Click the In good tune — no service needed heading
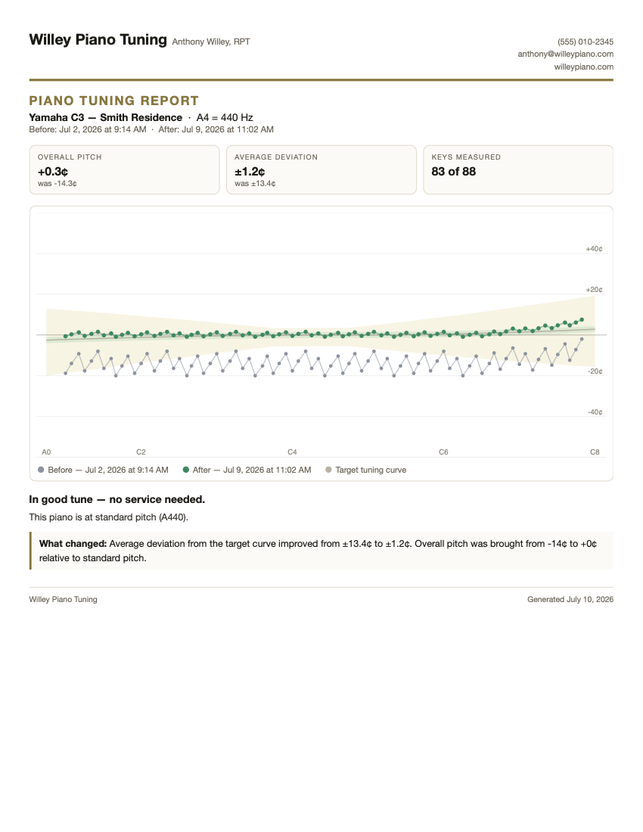The image size is (643, 832). 117,499
